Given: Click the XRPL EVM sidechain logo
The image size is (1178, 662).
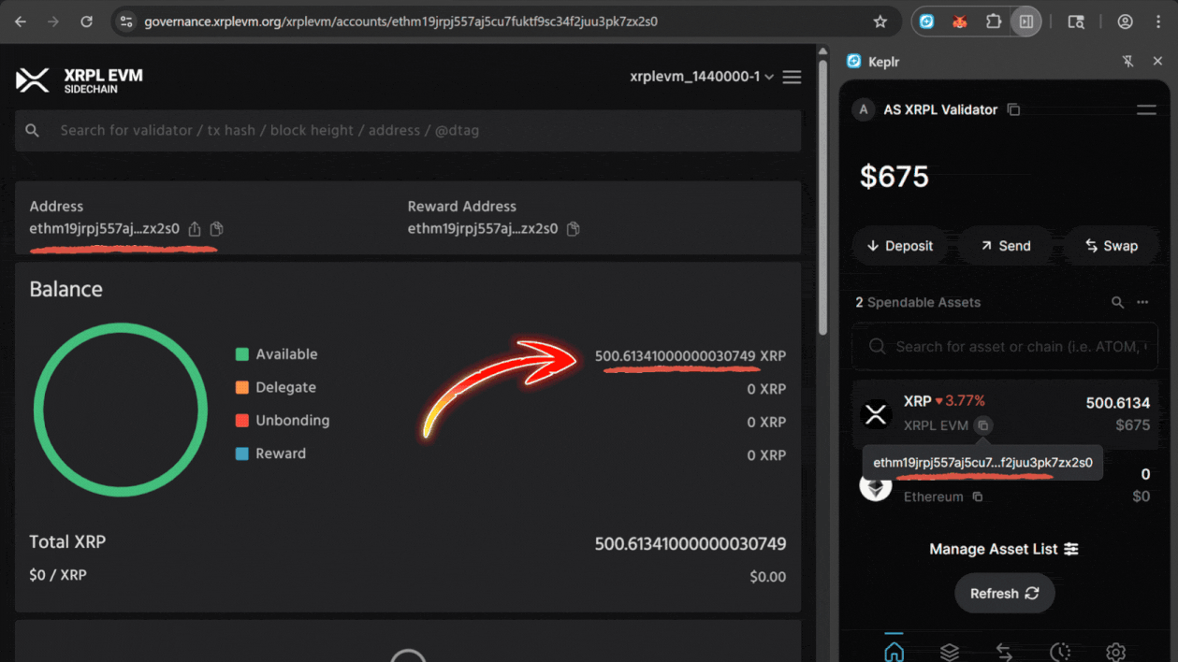Looking at the screenshot, I should (x=32, y=80).
